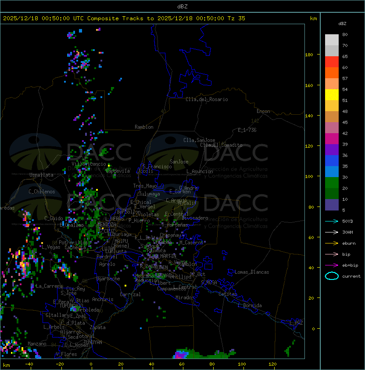Click the Encon label on map

tap(263, 111)
